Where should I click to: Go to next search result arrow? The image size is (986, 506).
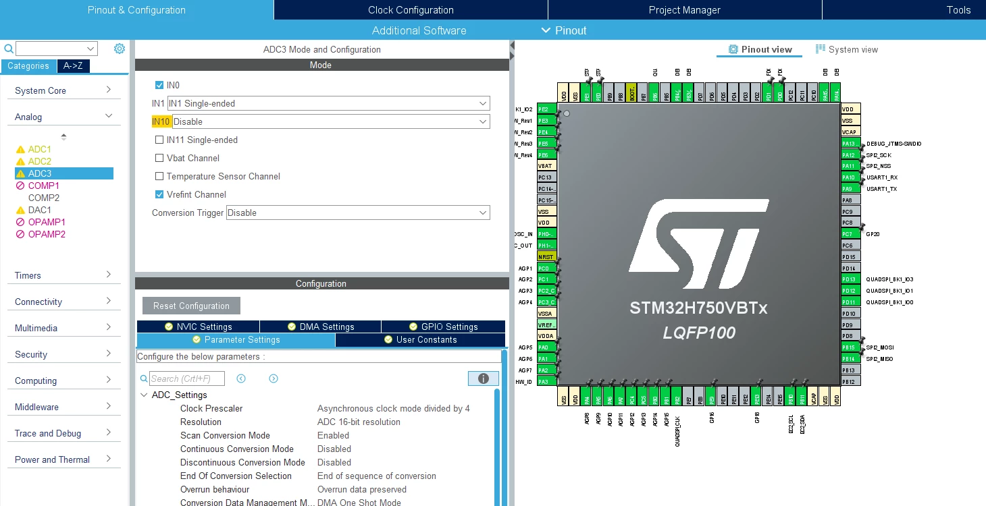[274, 378]
